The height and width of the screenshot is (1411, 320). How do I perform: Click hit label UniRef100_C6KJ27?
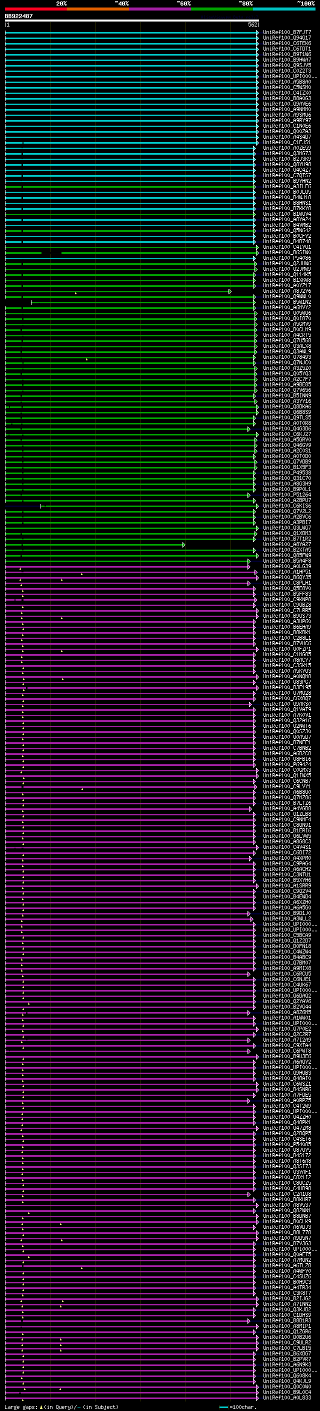(287, 434)
